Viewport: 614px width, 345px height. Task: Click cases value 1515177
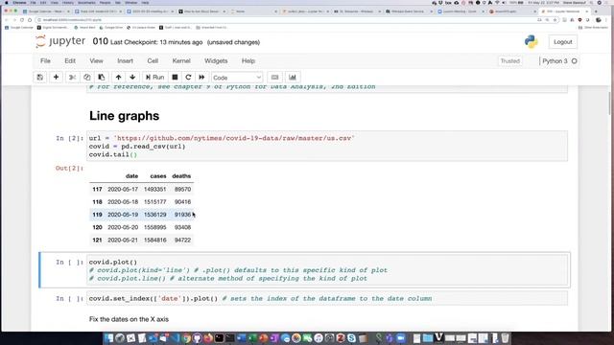point(155,202)
